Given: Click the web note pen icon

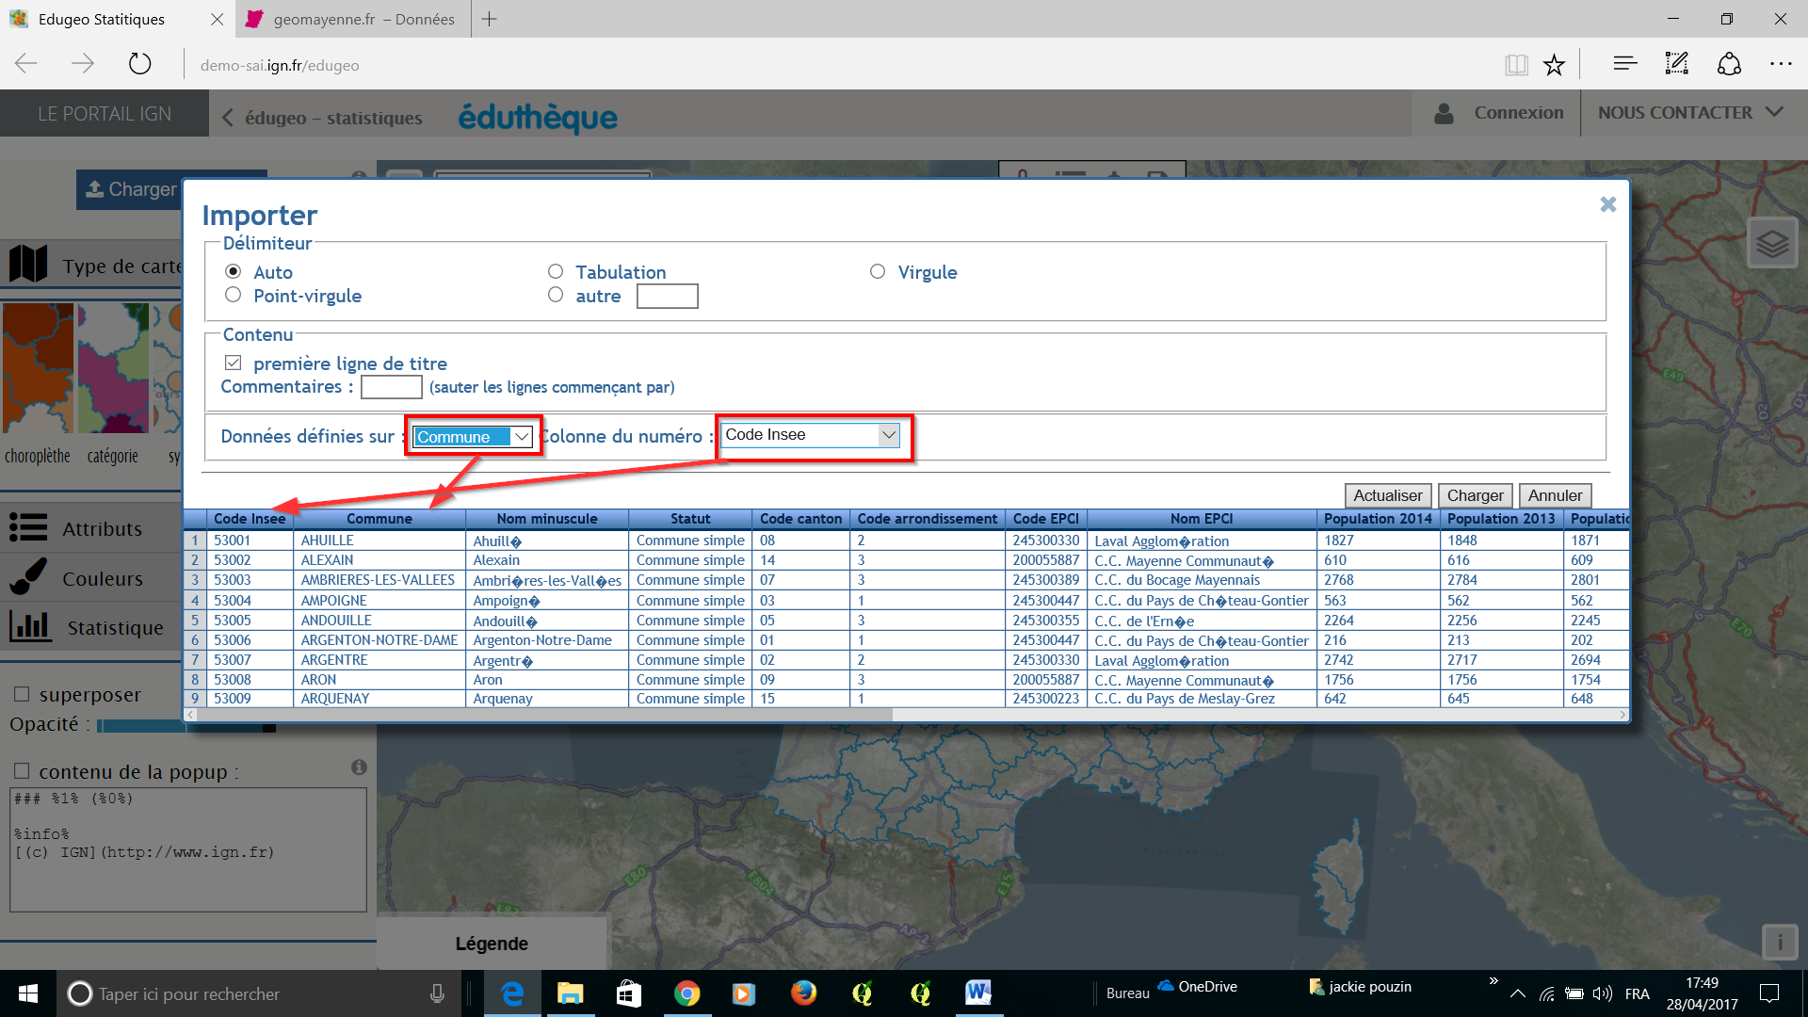Looking at the screenshot, I should (x=1676, y=65).
